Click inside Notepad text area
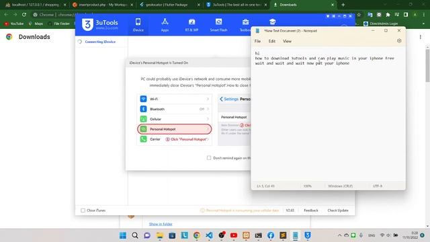Image resolution: width=430 pixels, height=242 pixels. coord(328,114)
